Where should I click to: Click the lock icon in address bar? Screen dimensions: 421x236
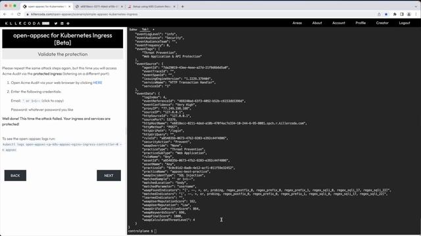point(28,14)
